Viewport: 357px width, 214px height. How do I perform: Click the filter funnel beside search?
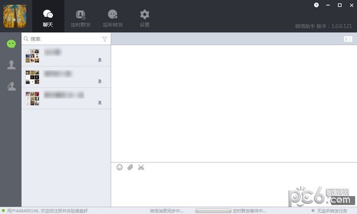click(x=105, y=39)
